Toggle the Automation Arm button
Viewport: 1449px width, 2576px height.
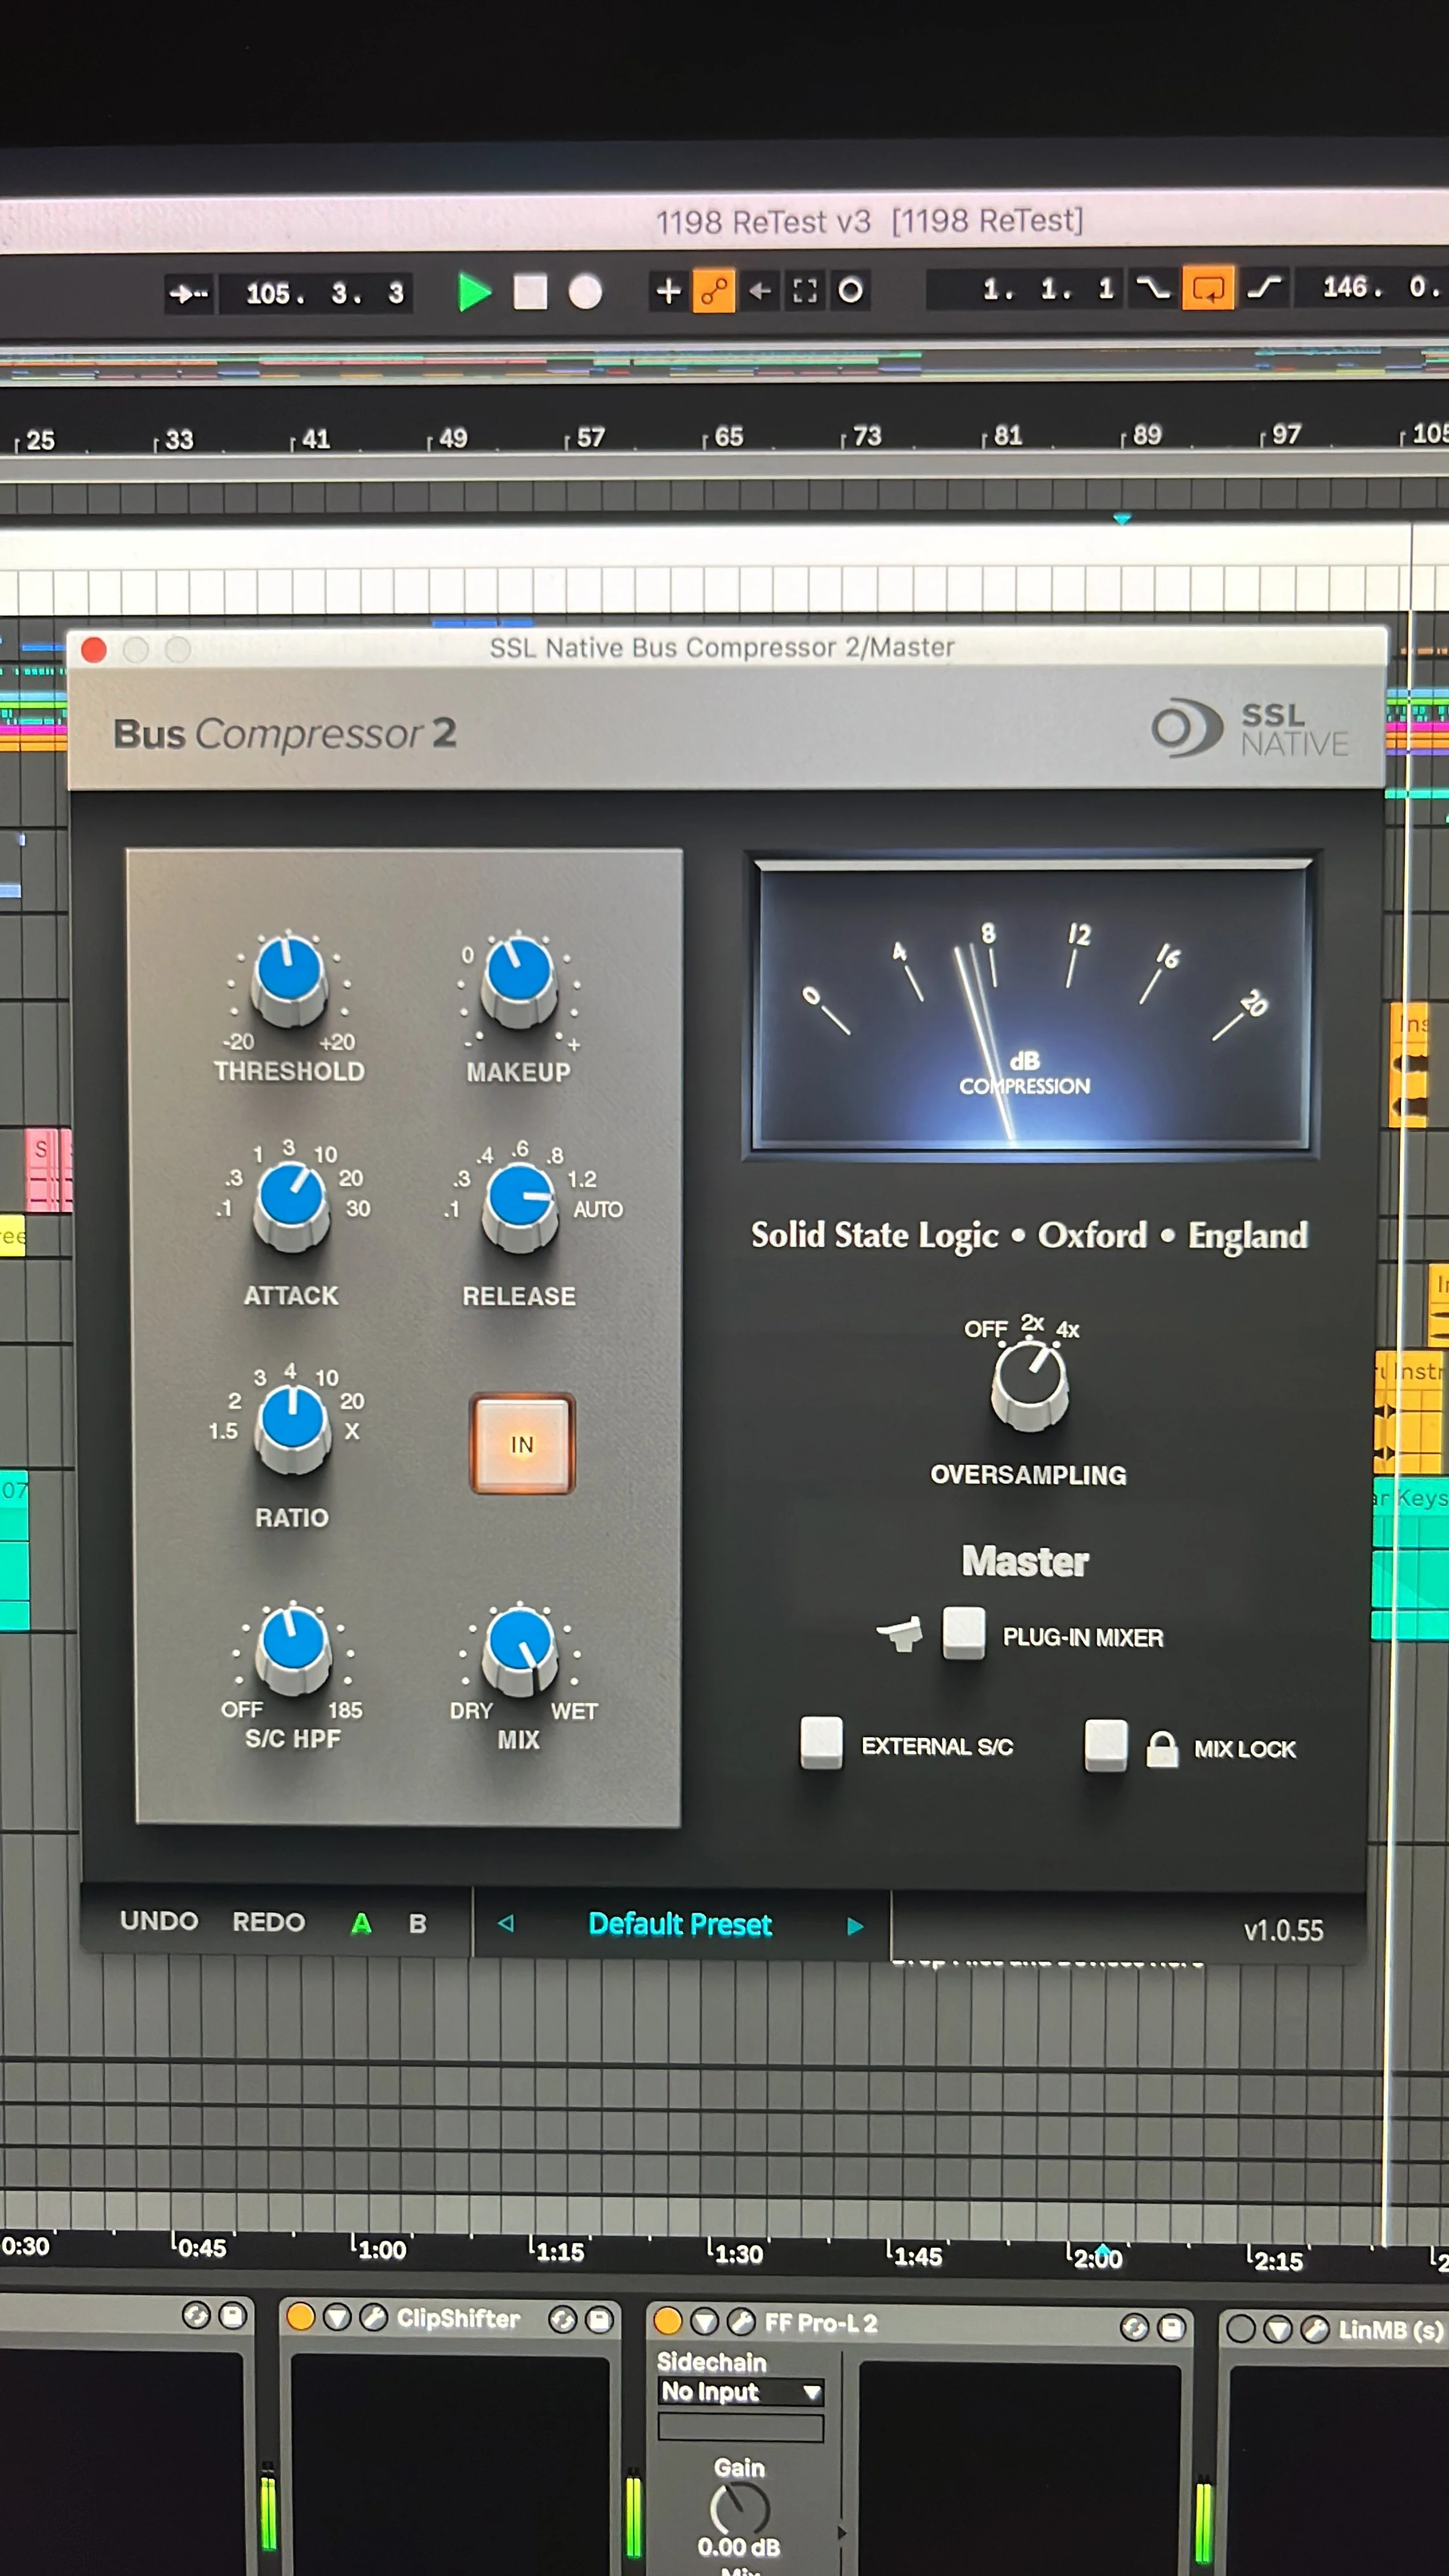pyautogui.click(x=713, y=291)
